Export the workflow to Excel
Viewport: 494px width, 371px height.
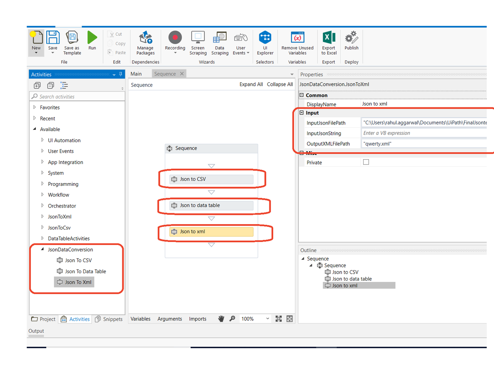pyautogui.click(x=328, y=43)
